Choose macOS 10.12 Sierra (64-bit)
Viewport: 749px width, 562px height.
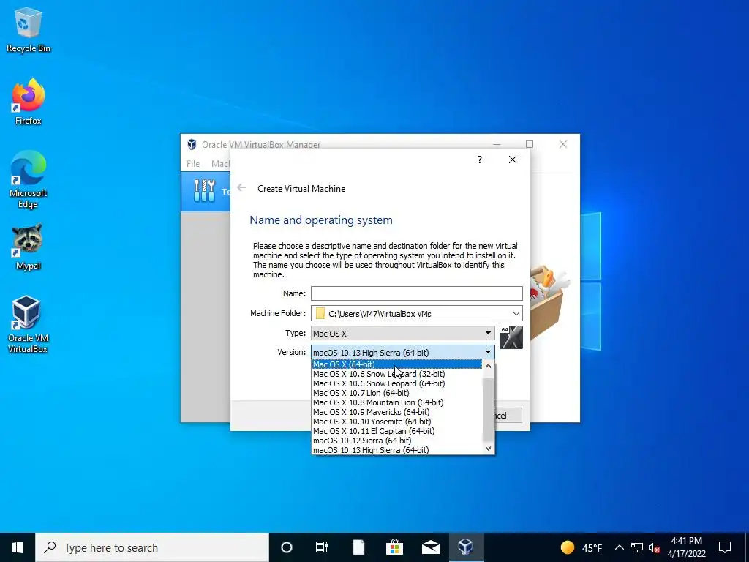coord(396,441)
